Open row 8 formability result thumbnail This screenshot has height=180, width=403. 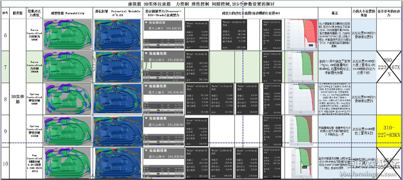click(67, 99)
